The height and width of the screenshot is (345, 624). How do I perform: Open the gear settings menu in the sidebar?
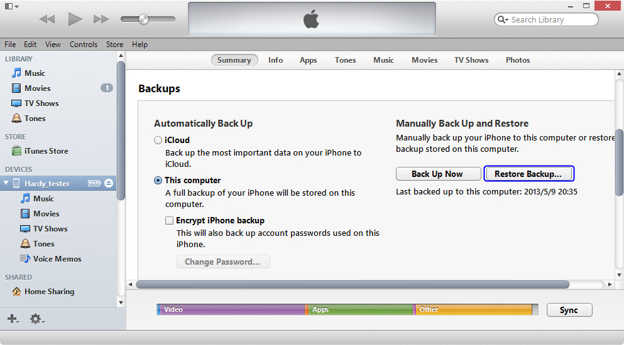pos(36,319)
